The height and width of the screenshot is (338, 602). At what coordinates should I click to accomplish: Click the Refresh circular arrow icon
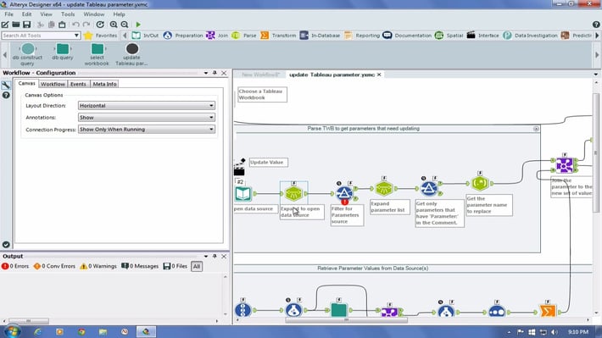tap(100, 25)
